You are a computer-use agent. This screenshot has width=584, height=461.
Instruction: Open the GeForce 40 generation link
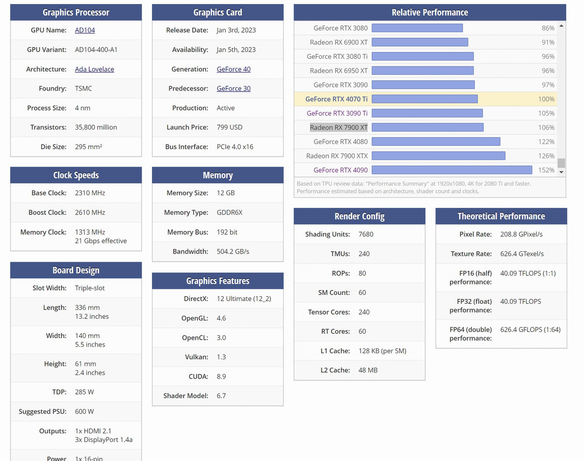point(234,69)
